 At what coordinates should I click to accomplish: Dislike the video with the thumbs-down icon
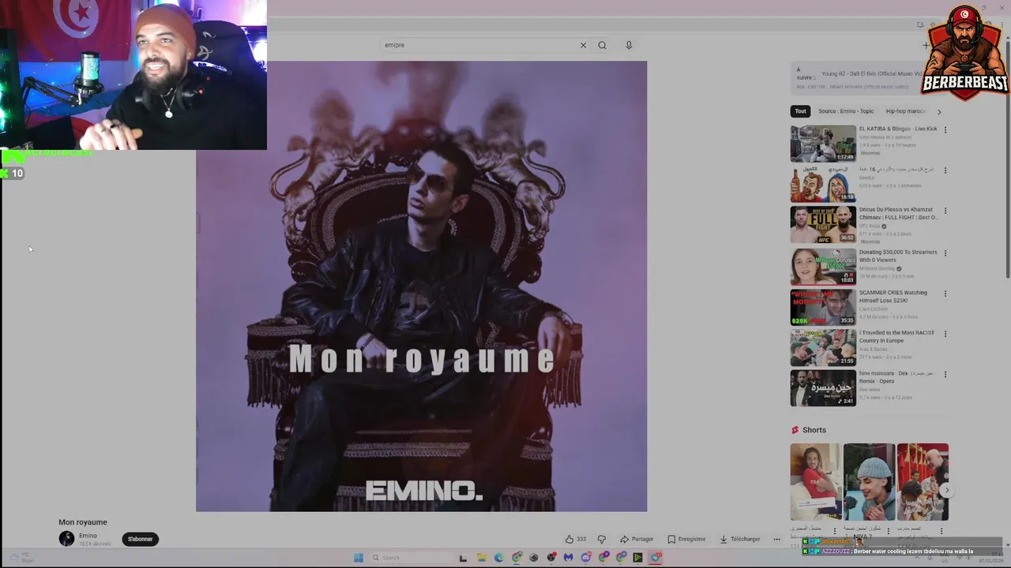[602, 539]
